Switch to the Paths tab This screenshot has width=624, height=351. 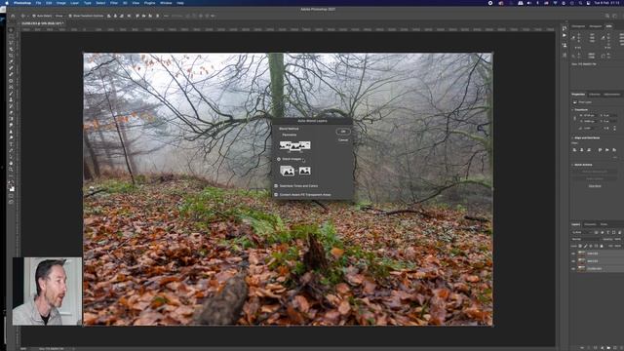(x=604, y=224)
